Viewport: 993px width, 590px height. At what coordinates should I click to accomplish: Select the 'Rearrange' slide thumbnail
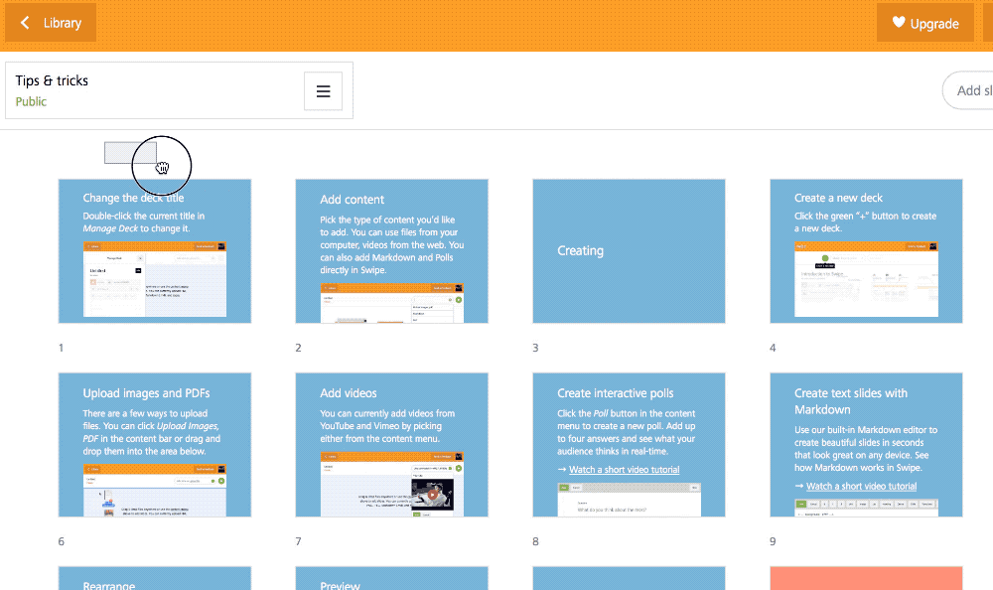tap(155, 579)
